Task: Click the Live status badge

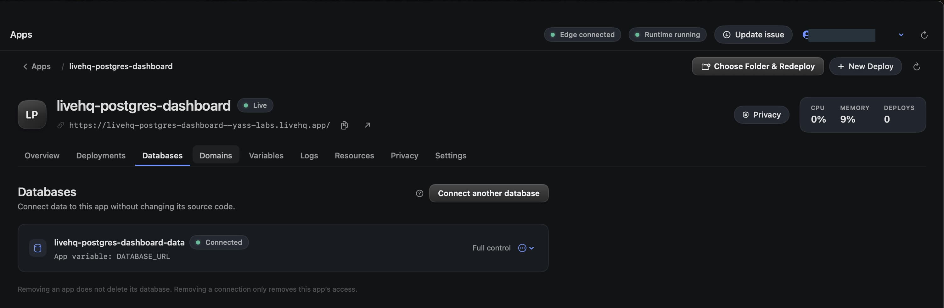Action: [x=255, y=106]
